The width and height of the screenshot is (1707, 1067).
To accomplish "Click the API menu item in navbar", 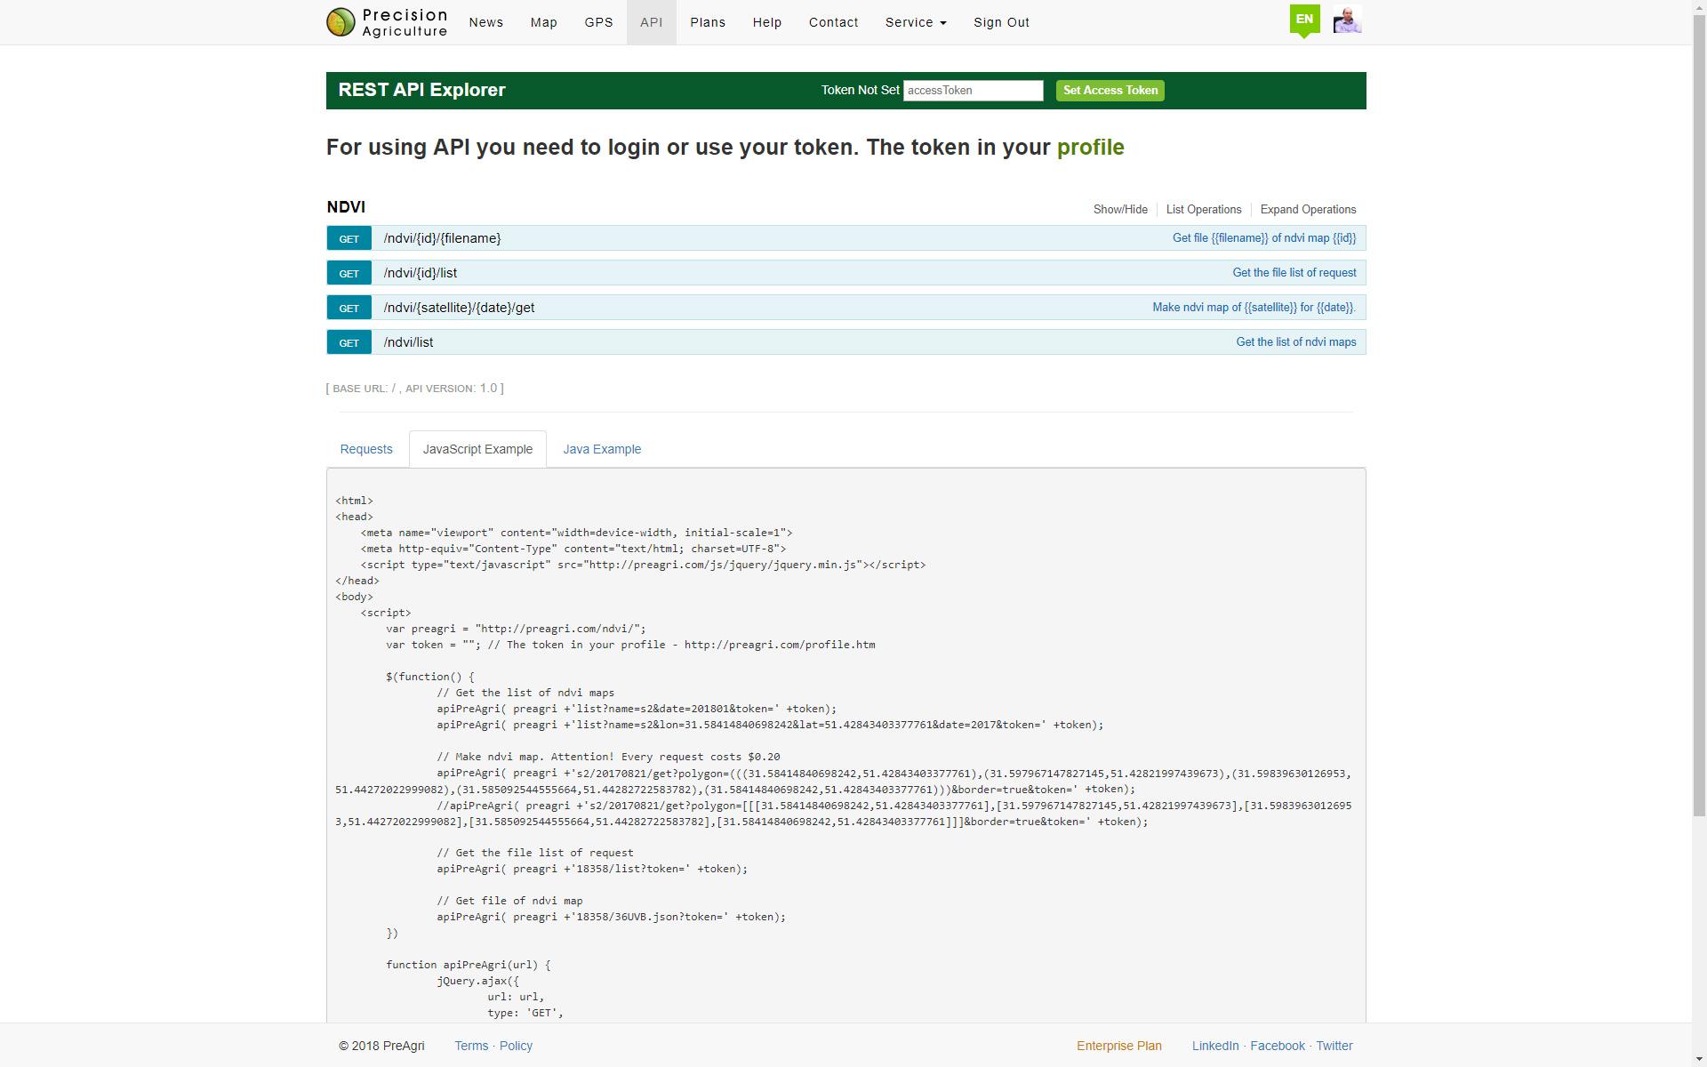I will [x=650, y=22].
